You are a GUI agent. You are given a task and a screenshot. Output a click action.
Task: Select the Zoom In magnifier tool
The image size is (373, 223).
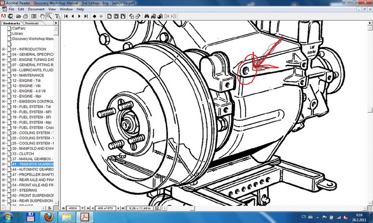(x=49, y=16)
